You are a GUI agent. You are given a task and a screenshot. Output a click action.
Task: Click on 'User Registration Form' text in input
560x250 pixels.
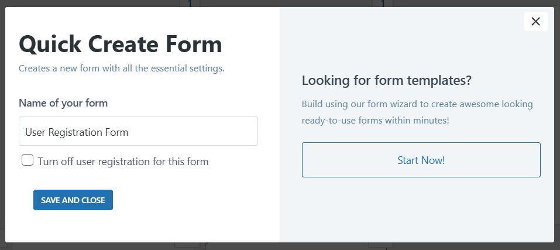coord(77,132)
